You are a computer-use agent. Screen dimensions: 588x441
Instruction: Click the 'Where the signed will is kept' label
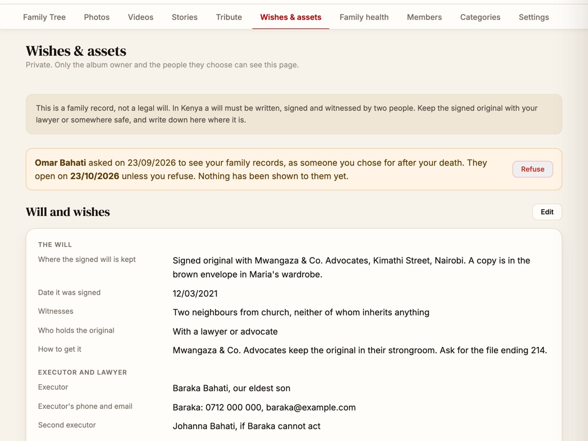(x=87, y=259)
